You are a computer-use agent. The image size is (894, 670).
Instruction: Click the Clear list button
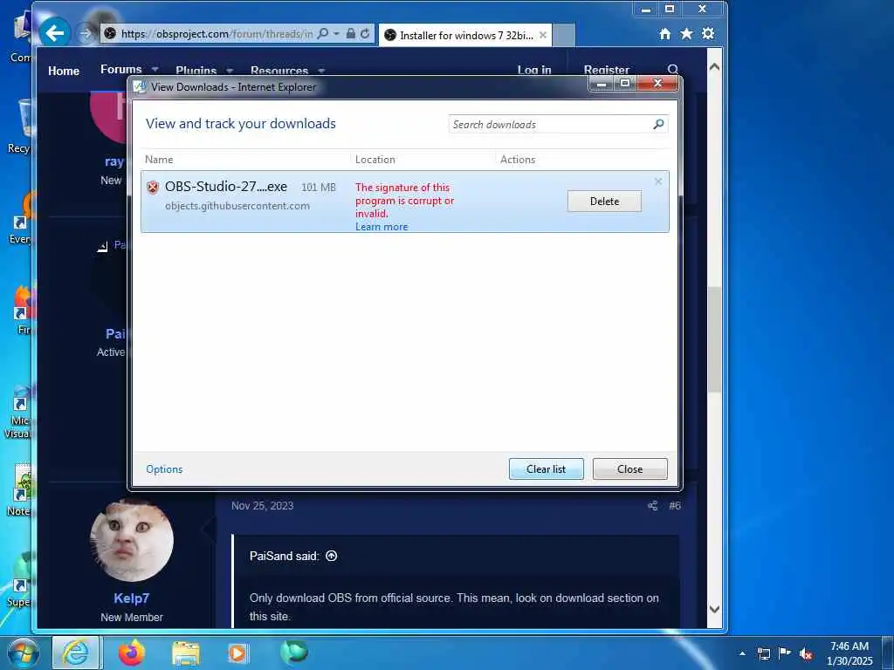click(x=547, y=468)
